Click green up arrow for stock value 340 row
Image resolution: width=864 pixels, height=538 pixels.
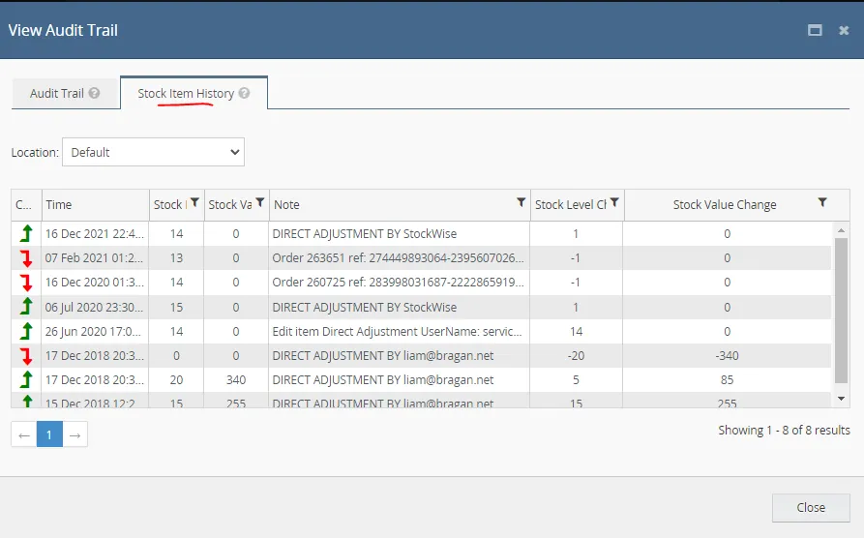[x=26, y=380]
